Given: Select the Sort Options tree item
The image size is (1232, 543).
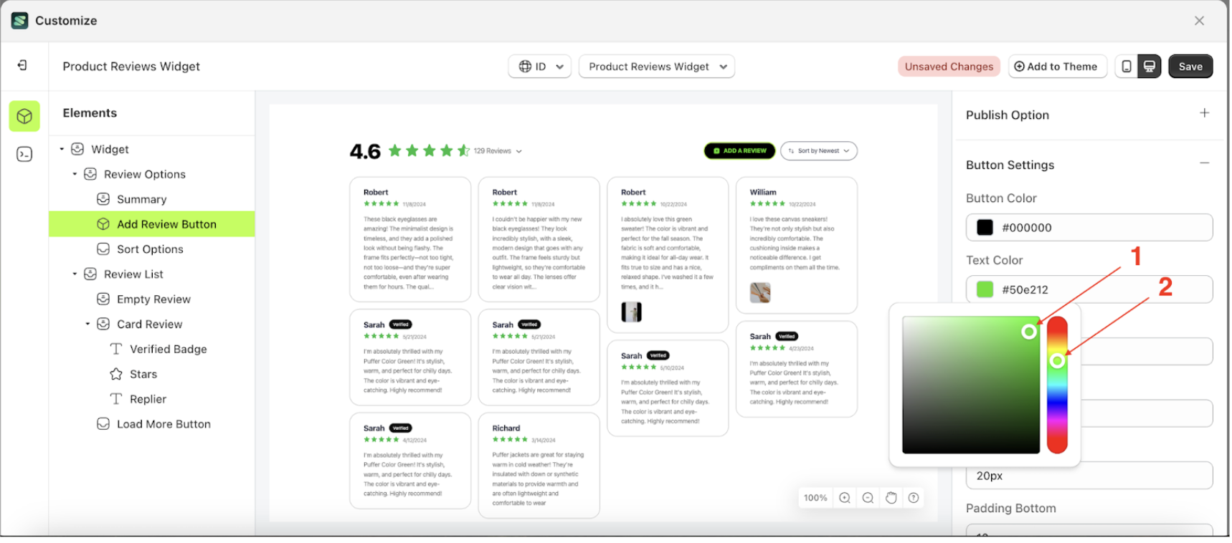Looking at the screenshot, I should pyautogui.click(x=151, y=249).
